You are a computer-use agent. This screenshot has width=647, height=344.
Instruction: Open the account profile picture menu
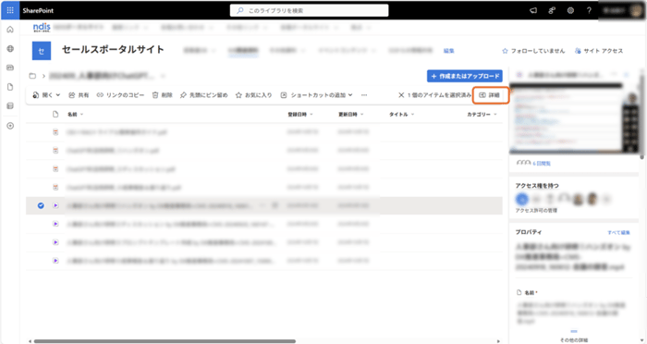[x=636, y=10]
